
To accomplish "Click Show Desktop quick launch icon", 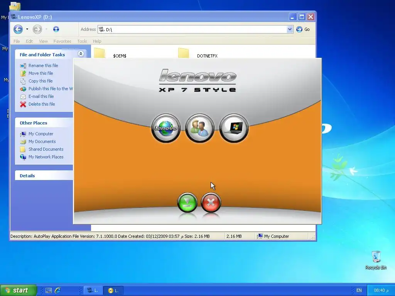I will click(x=48, y=291).
